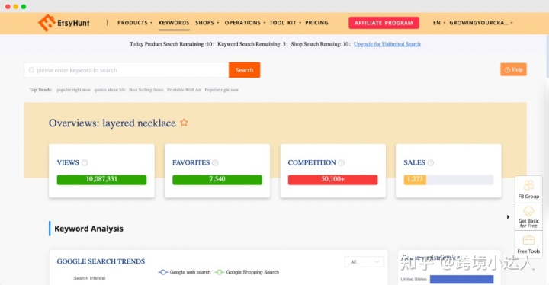Click the red COMPETITION 50,100+ bar

point(332,180)
